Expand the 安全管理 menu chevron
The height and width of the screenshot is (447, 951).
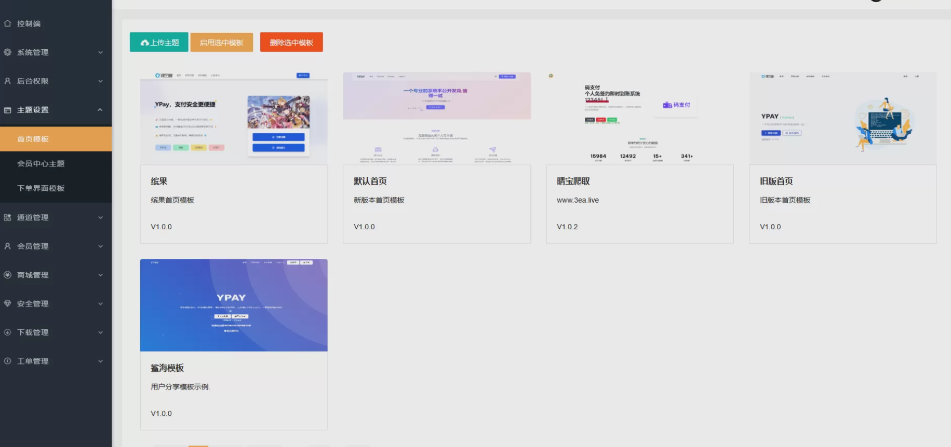100,304
